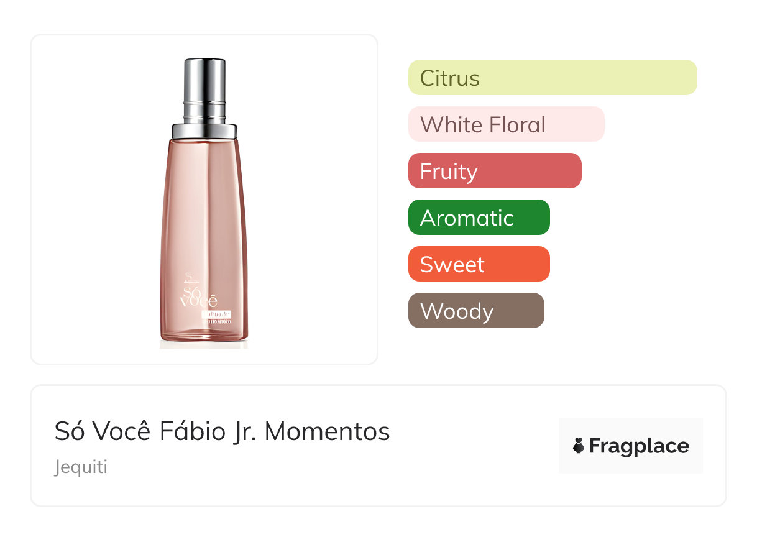Click the grey Fragplace badge background

pyautogui.click(x=630, y=463)
